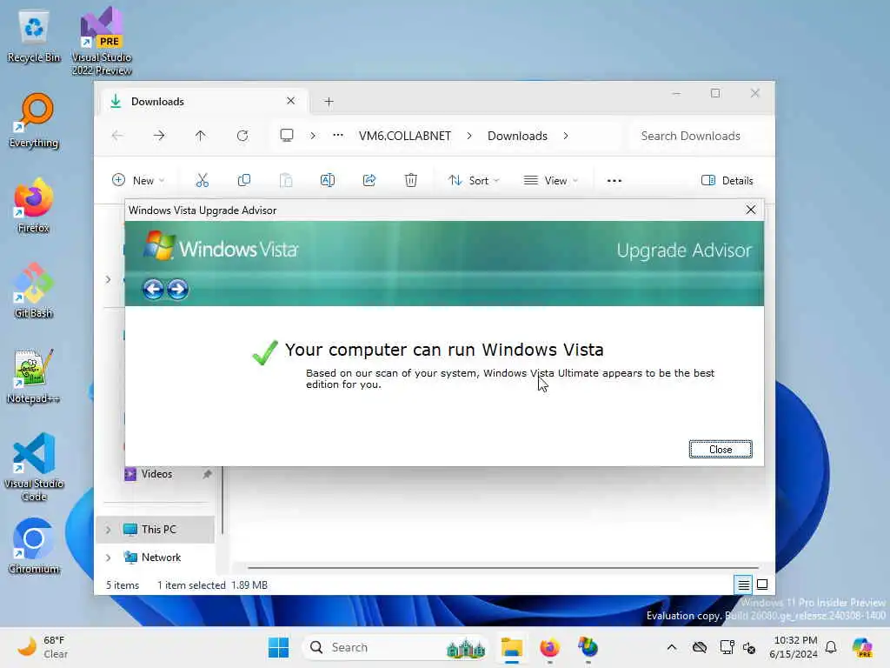Screen dimensions: 890x668
Task: Open Git Bash desktop shortcut
Action: coord(34,291)
